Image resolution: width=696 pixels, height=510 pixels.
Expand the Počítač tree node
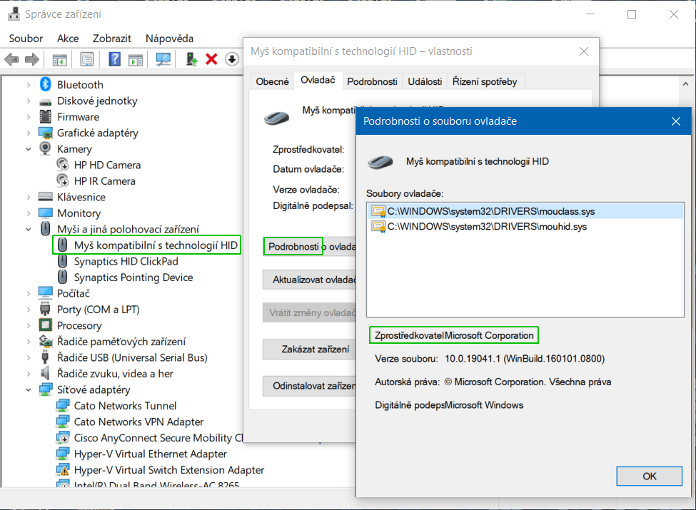coord(29,293)
